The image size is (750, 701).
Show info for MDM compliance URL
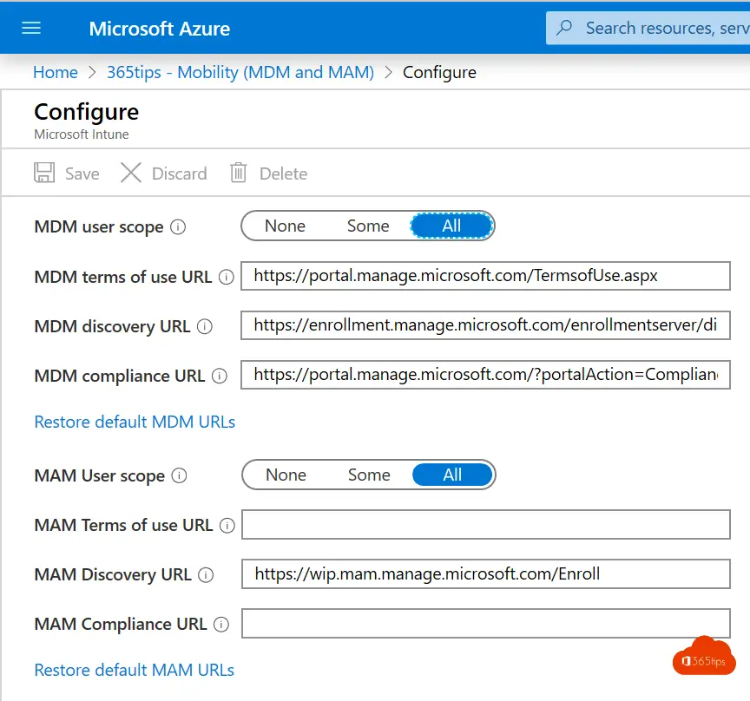pyautogui.click(x=220, y=376)
